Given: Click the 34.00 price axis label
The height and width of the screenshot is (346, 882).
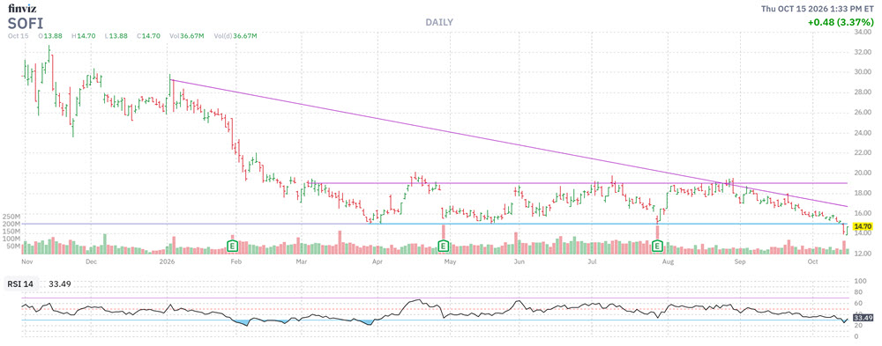Looking at the screenshot, I should [863, 32].
